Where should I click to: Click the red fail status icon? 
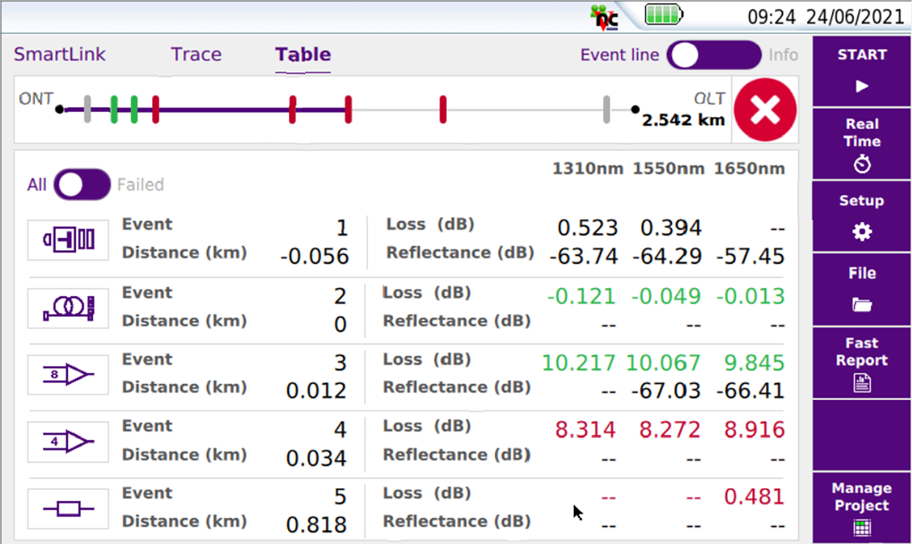[x=765, y=110]
